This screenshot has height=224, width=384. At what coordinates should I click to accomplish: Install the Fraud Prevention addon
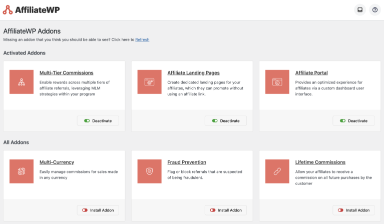(226, 210)
